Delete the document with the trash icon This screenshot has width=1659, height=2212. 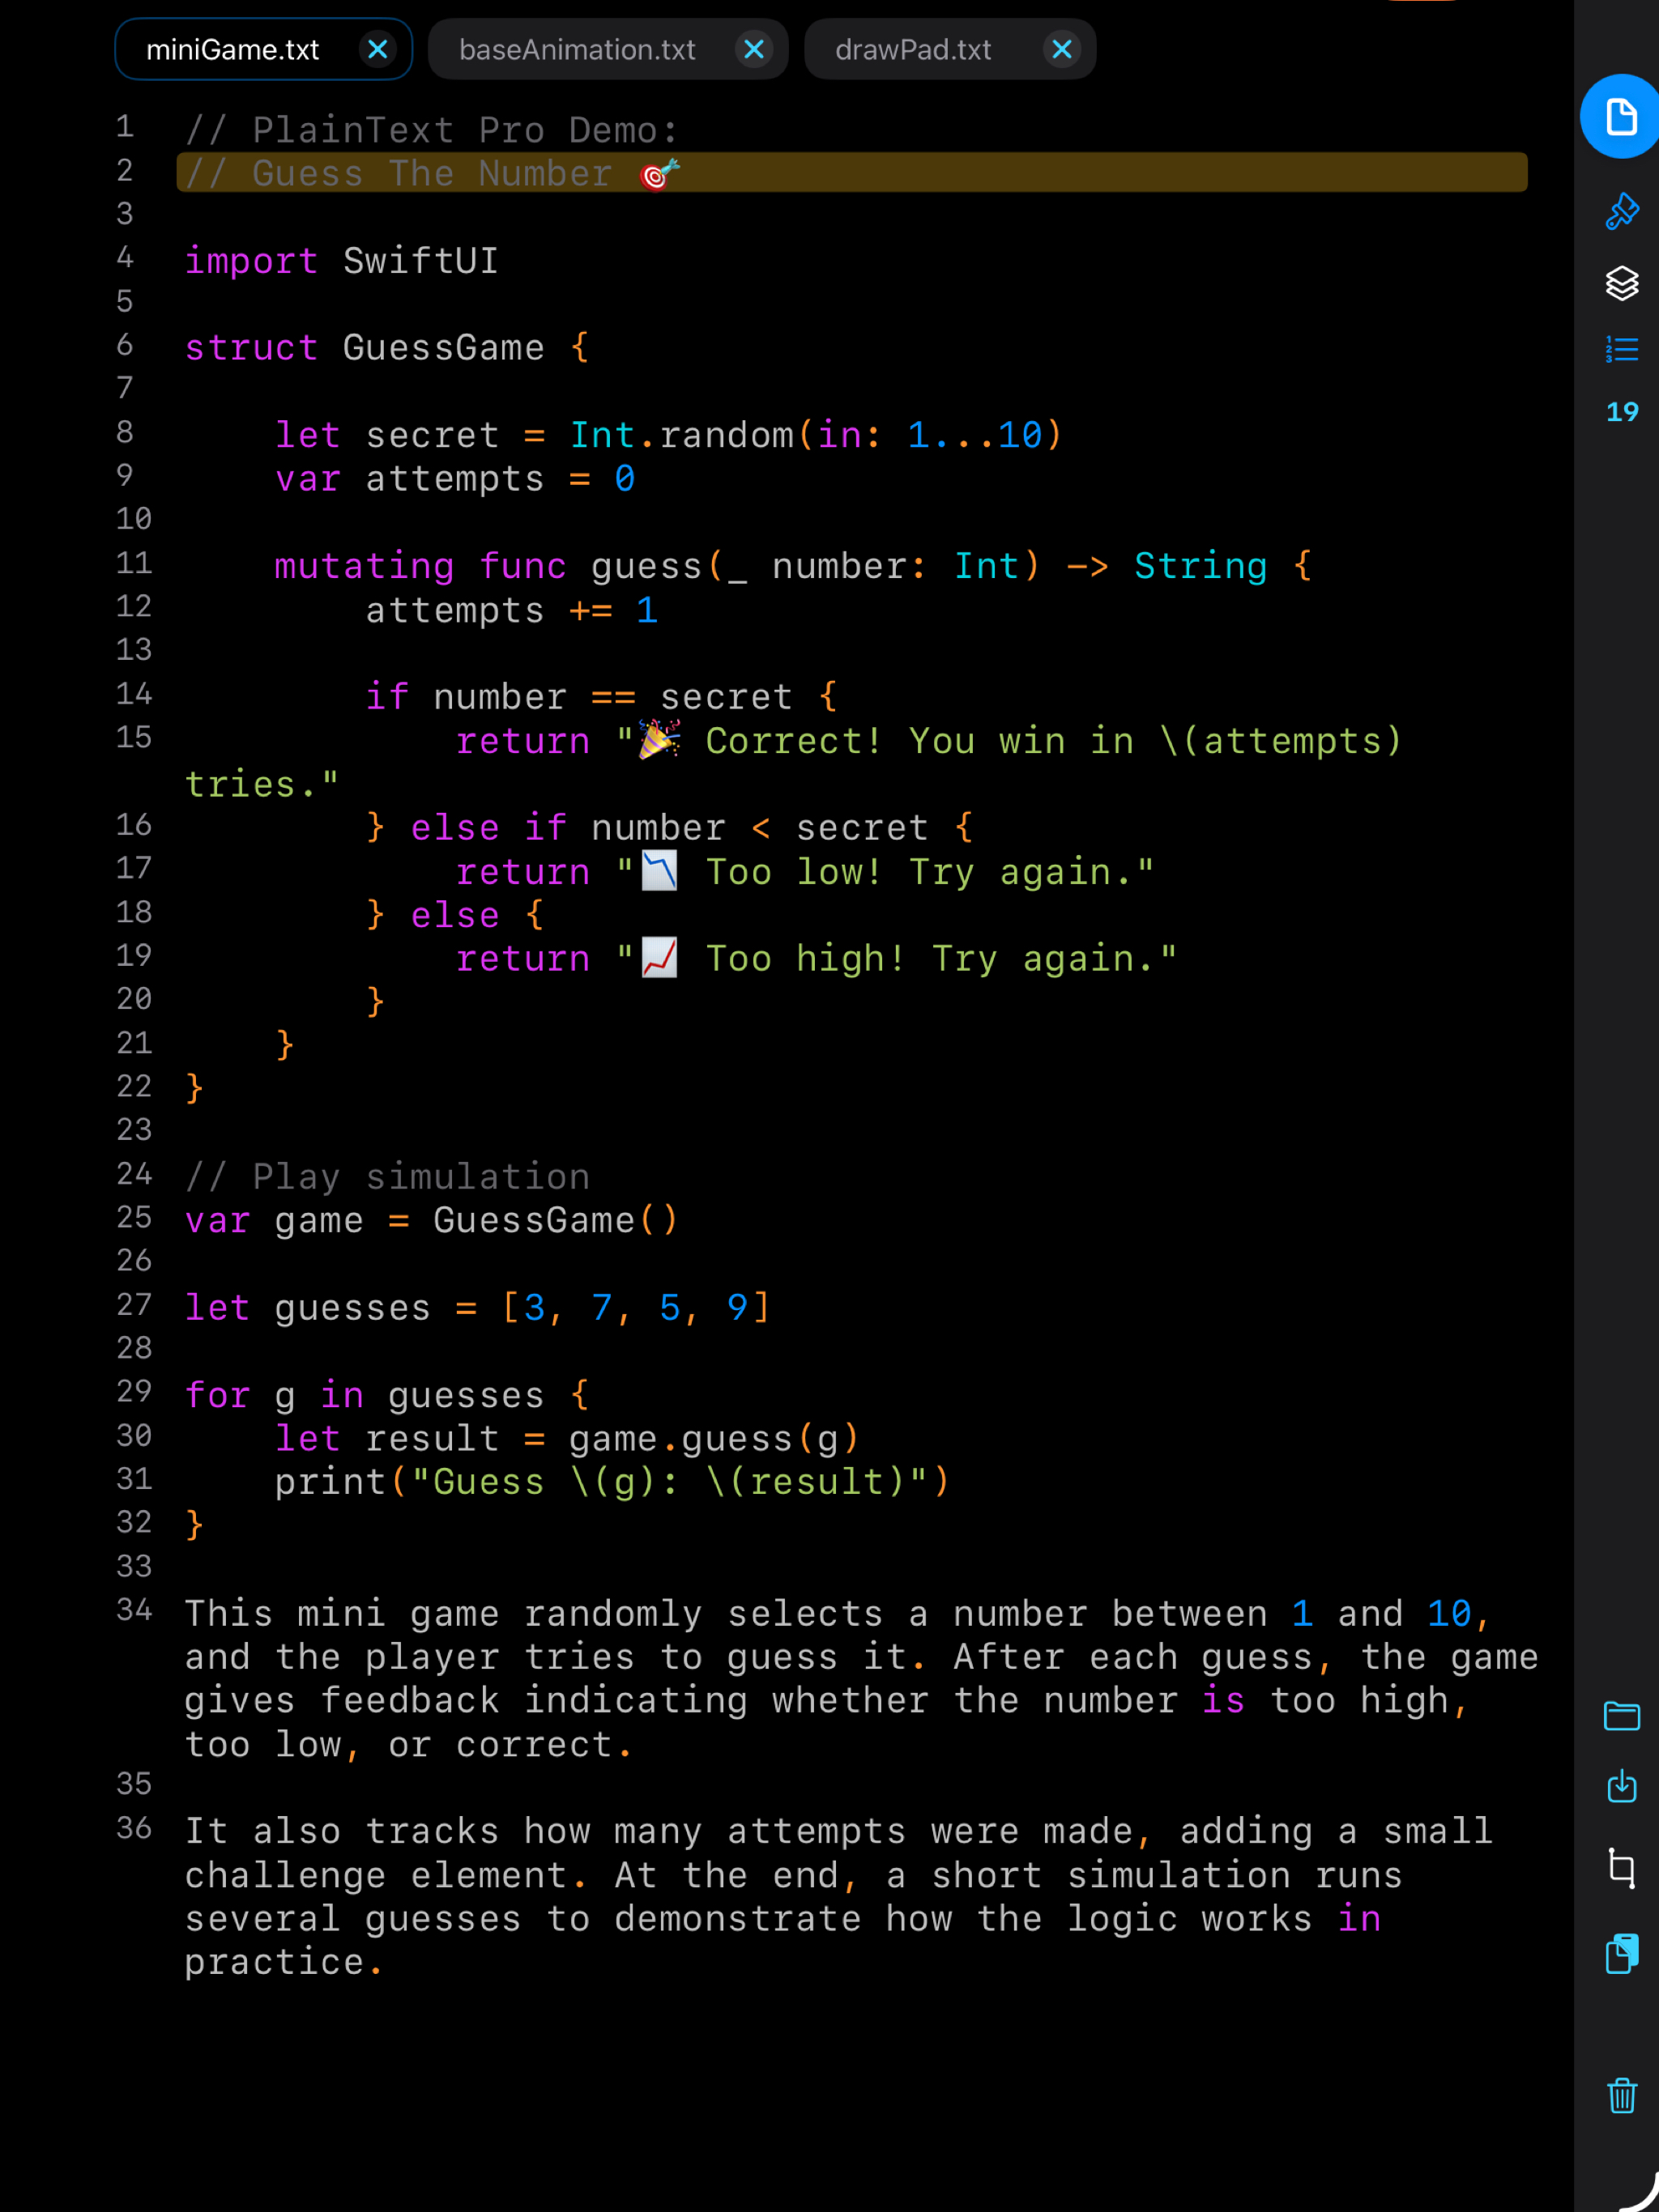pos(1621,2095)
